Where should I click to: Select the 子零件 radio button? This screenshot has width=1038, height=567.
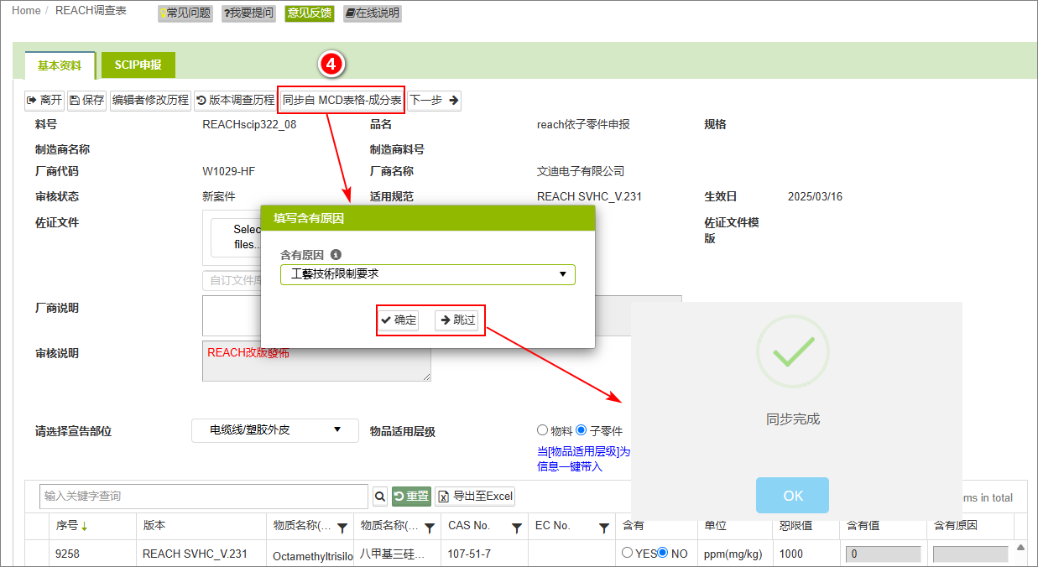[581, 430]
